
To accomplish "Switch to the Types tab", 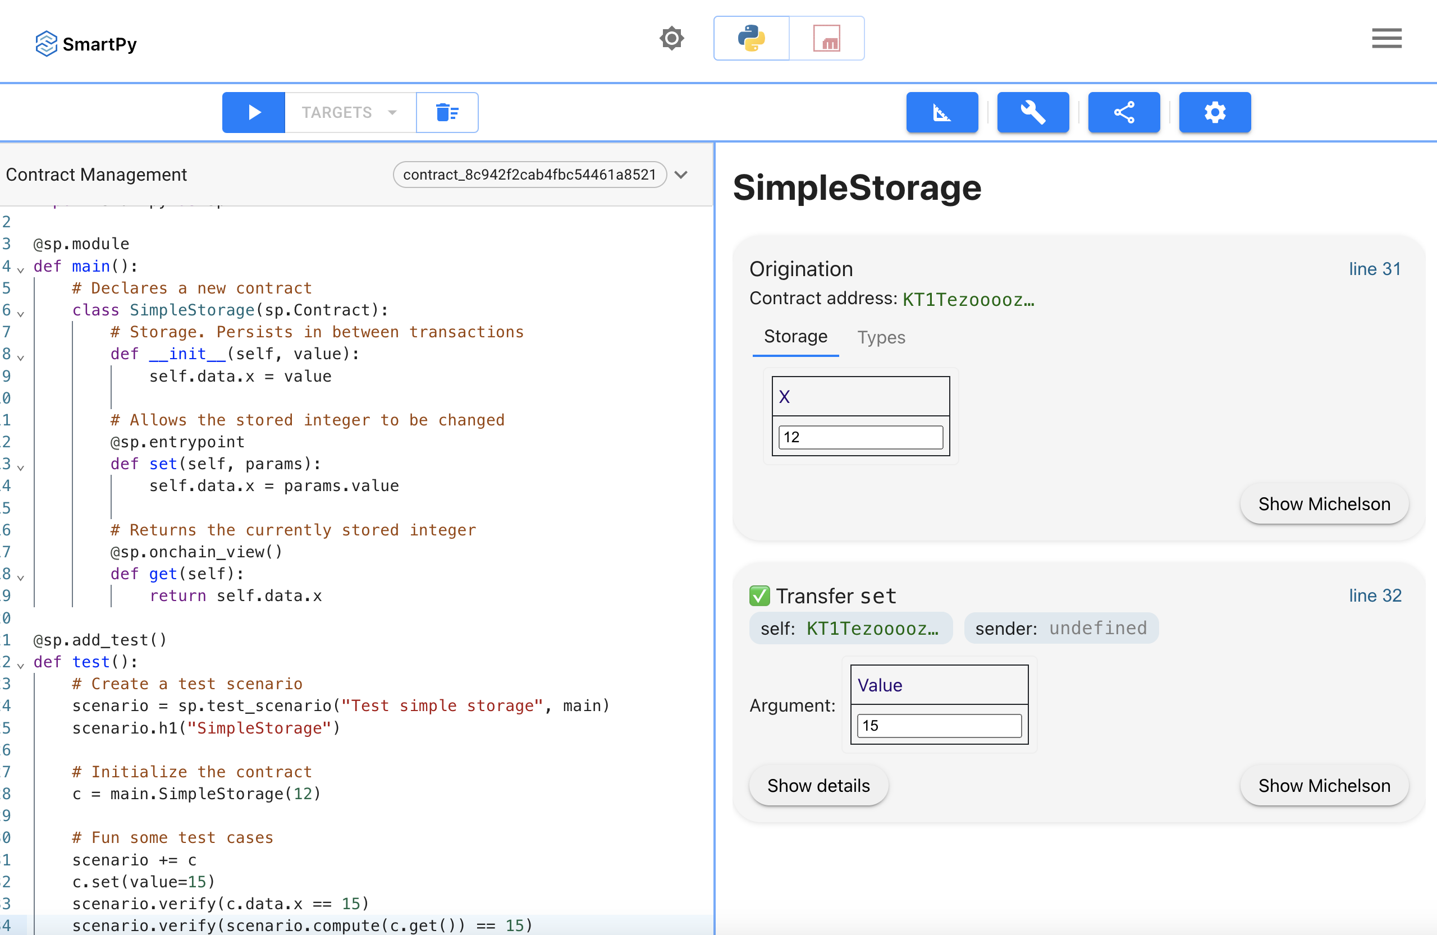I will (881, 337).
